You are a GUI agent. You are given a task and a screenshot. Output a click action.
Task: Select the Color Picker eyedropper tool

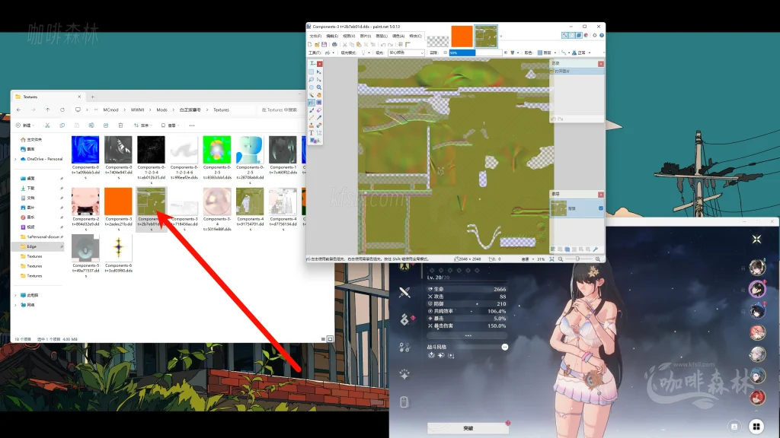[319, 118]
